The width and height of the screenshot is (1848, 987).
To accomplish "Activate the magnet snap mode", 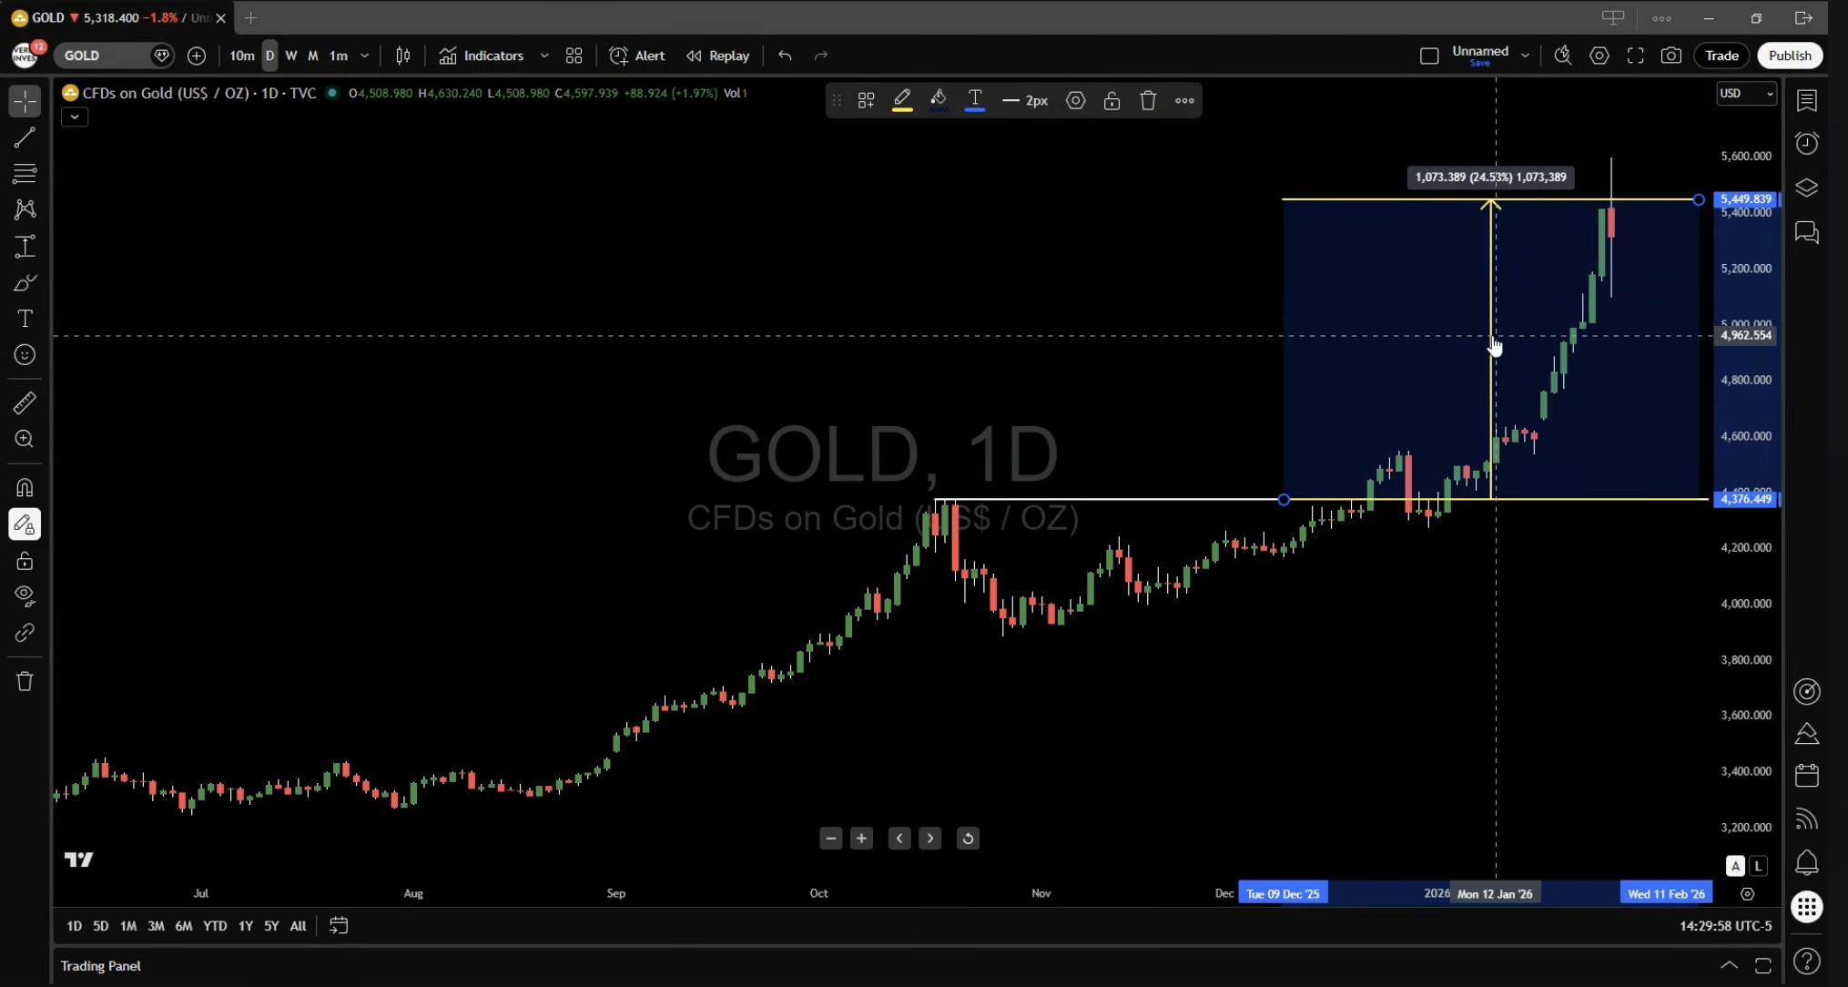I will (25, 488).
